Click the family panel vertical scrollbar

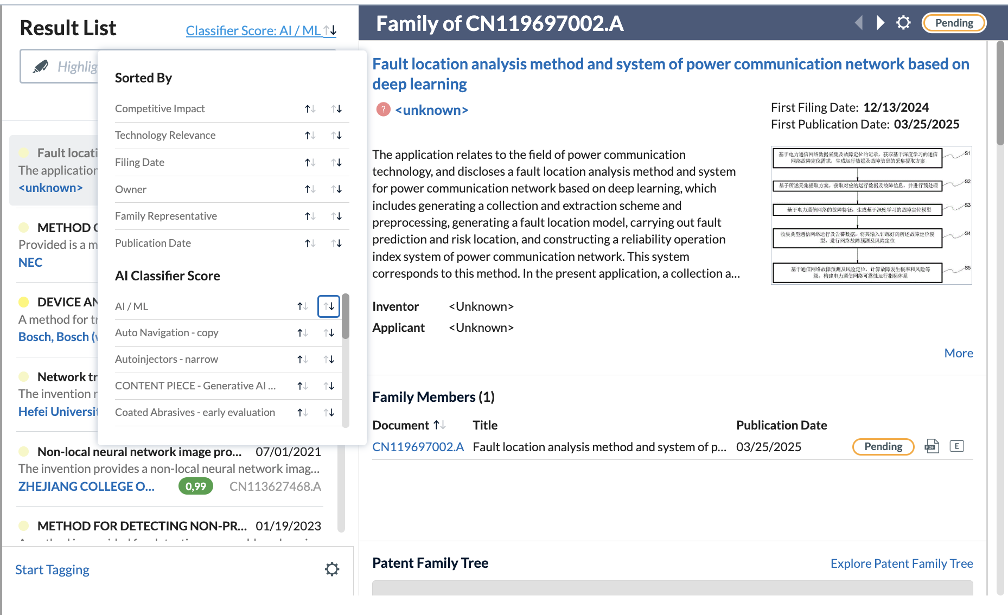tap(1000, 92)
